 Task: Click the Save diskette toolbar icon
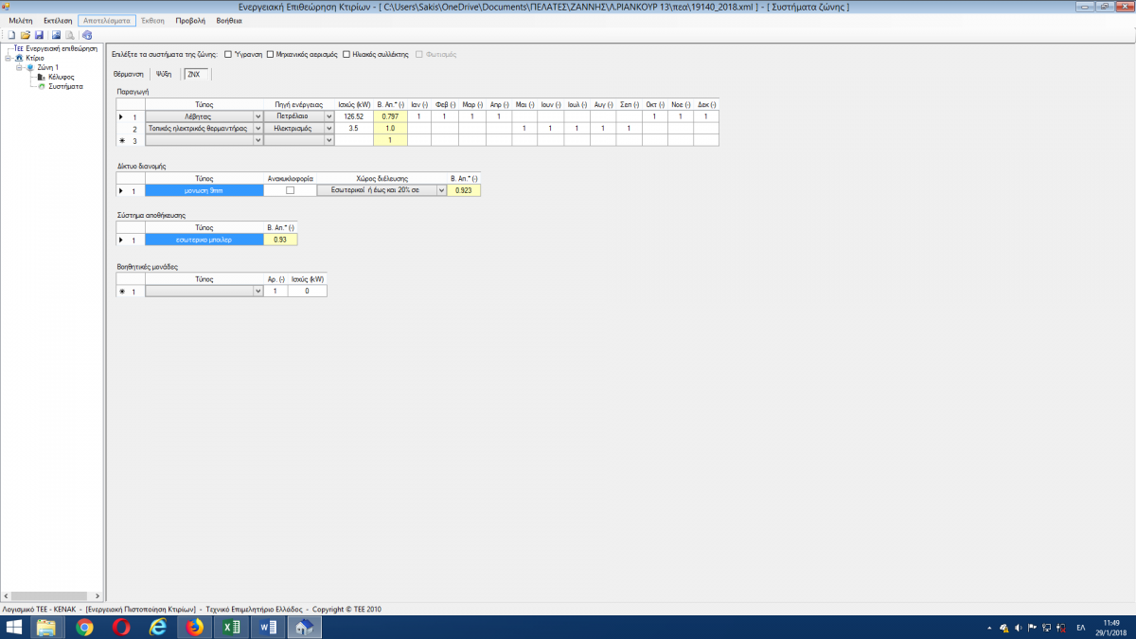tap(39, 34)
